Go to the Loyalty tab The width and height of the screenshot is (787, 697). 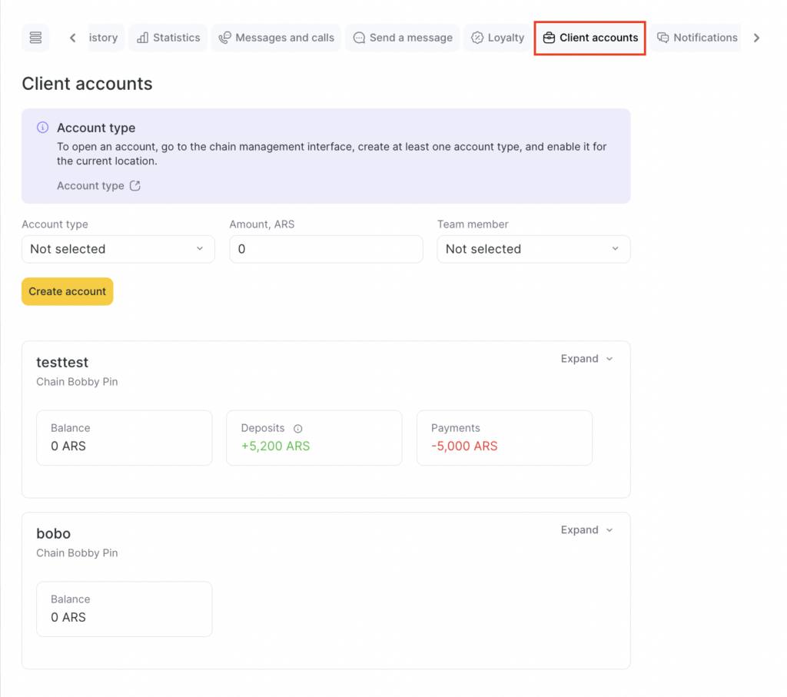pos(497,38)
